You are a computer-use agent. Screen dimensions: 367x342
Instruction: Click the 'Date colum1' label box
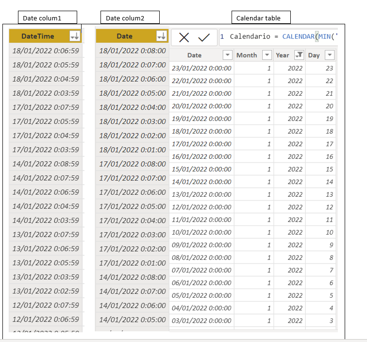pos(48,17)
